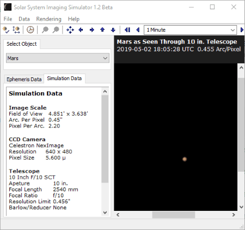The image size is (245, 230).
Task: Click the 'Image Scale' heading
Action: click(28, 107)
